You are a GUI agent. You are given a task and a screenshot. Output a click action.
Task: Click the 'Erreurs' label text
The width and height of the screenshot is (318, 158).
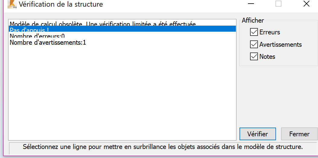click(x=269, y=32)
